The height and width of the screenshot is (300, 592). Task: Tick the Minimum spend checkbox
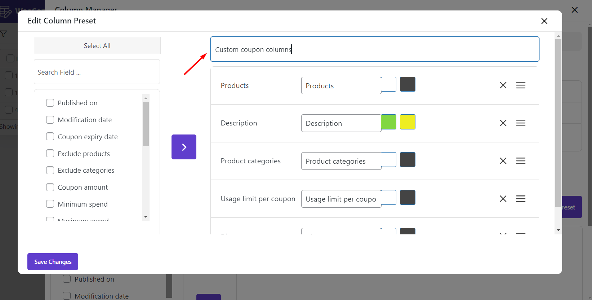click(x=50, y=204)
